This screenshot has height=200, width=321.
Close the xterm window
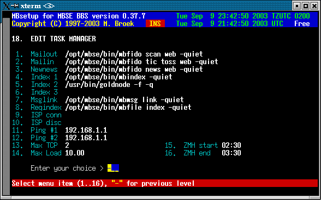coord(314,6)
